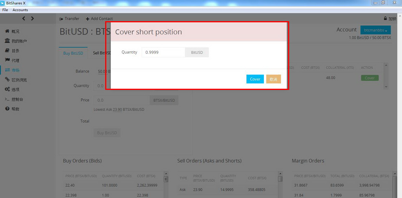Select the 23.90 price in Sell Orders

tap(198, 190)
